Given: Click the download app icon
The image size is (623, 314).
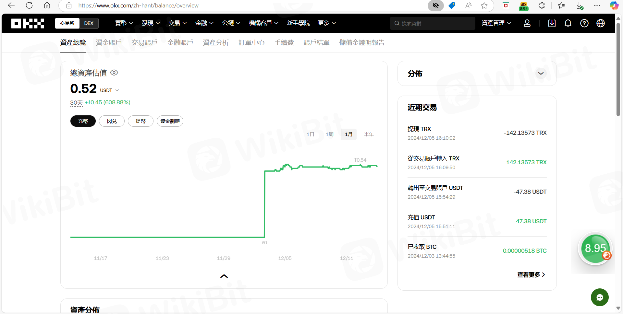Looking at the screenshot, I should point(552,23).
